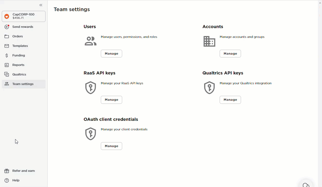Click the Refer and earn gift icon

(x=6, y=171)
